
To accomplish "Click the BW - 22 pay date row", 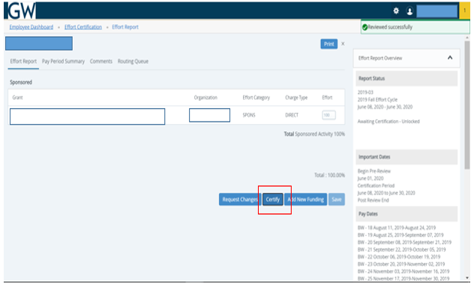I will pos(399,257).
